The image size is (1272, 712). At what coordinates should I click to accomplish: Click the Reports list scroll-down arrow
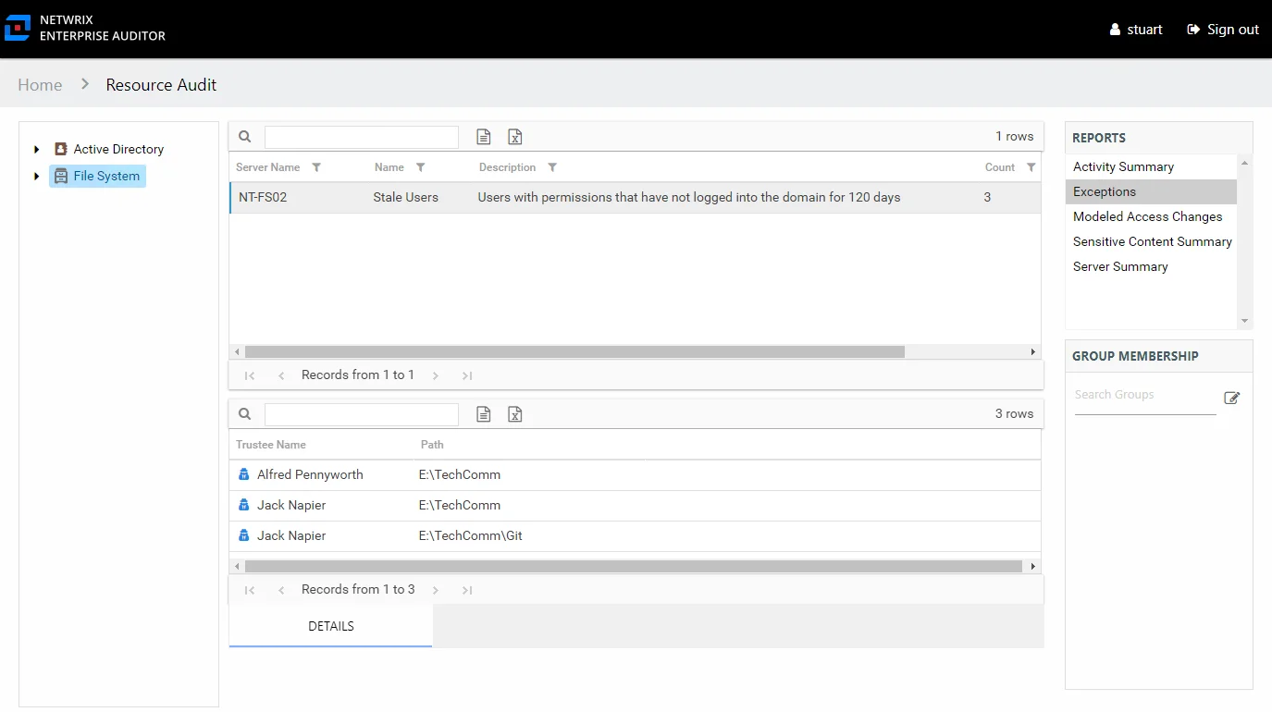coord(1244,321)
